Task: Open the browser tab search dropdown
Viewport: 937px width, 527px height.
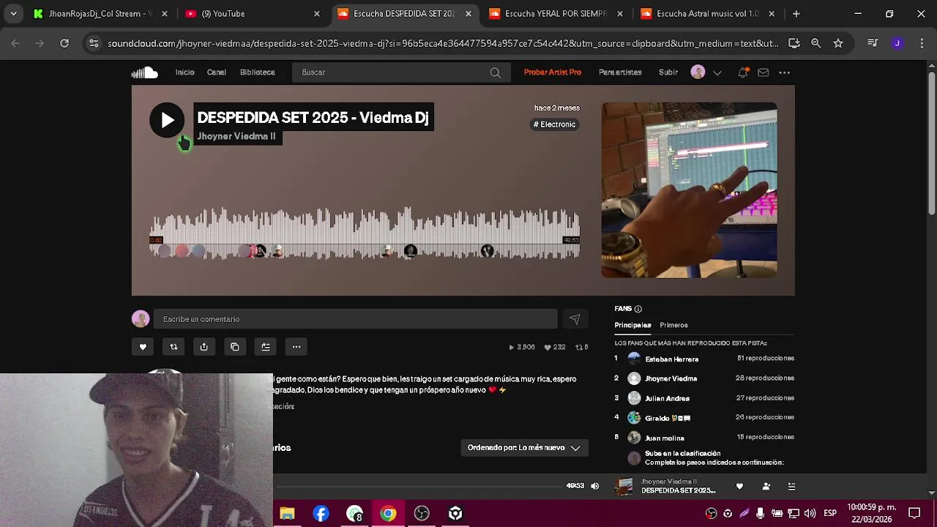Action: click(x=13, y=13)
